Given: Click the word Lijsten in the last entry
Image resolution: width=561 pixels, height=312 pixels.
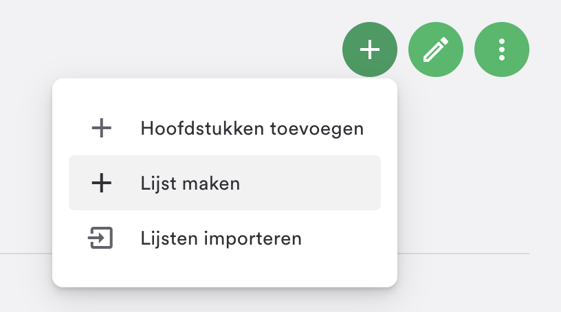Looking at the screenshot, I should coord(169,238).
